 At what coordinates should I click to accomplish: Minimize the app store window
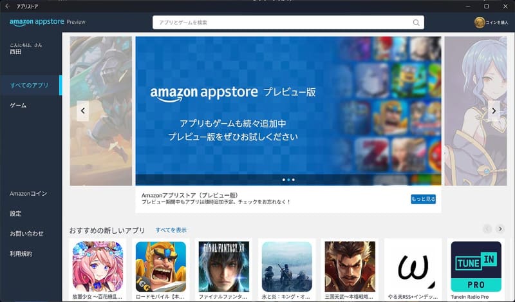tap(468, 6)
